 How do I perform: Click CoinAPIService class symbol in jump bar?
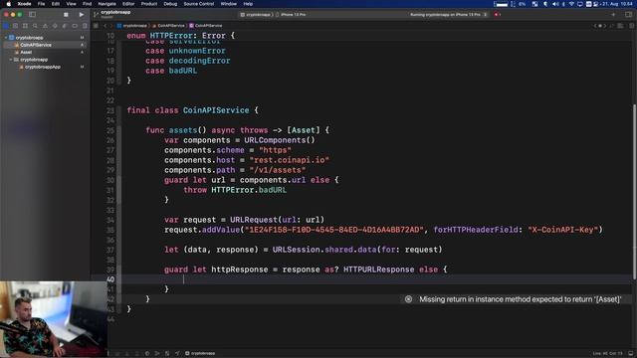(206, 26)
